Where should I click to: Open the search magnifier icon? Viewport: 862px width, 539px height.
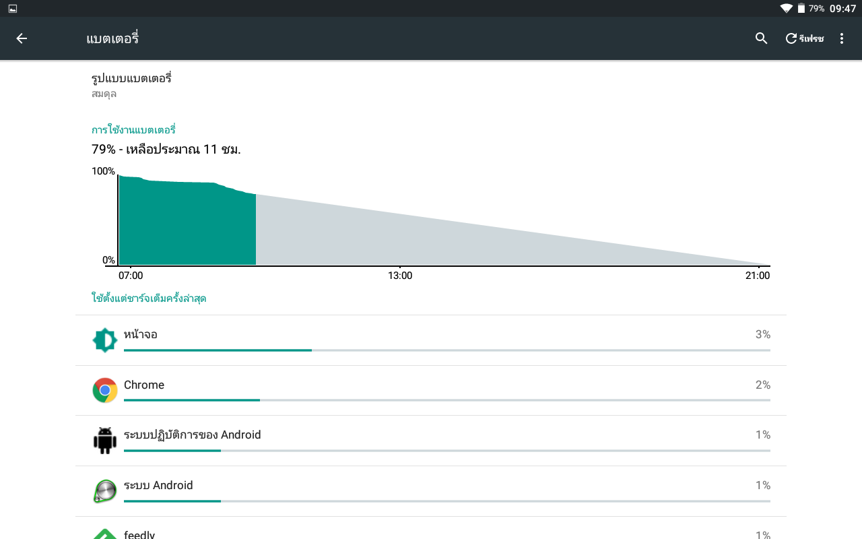(x=762, y=38)
